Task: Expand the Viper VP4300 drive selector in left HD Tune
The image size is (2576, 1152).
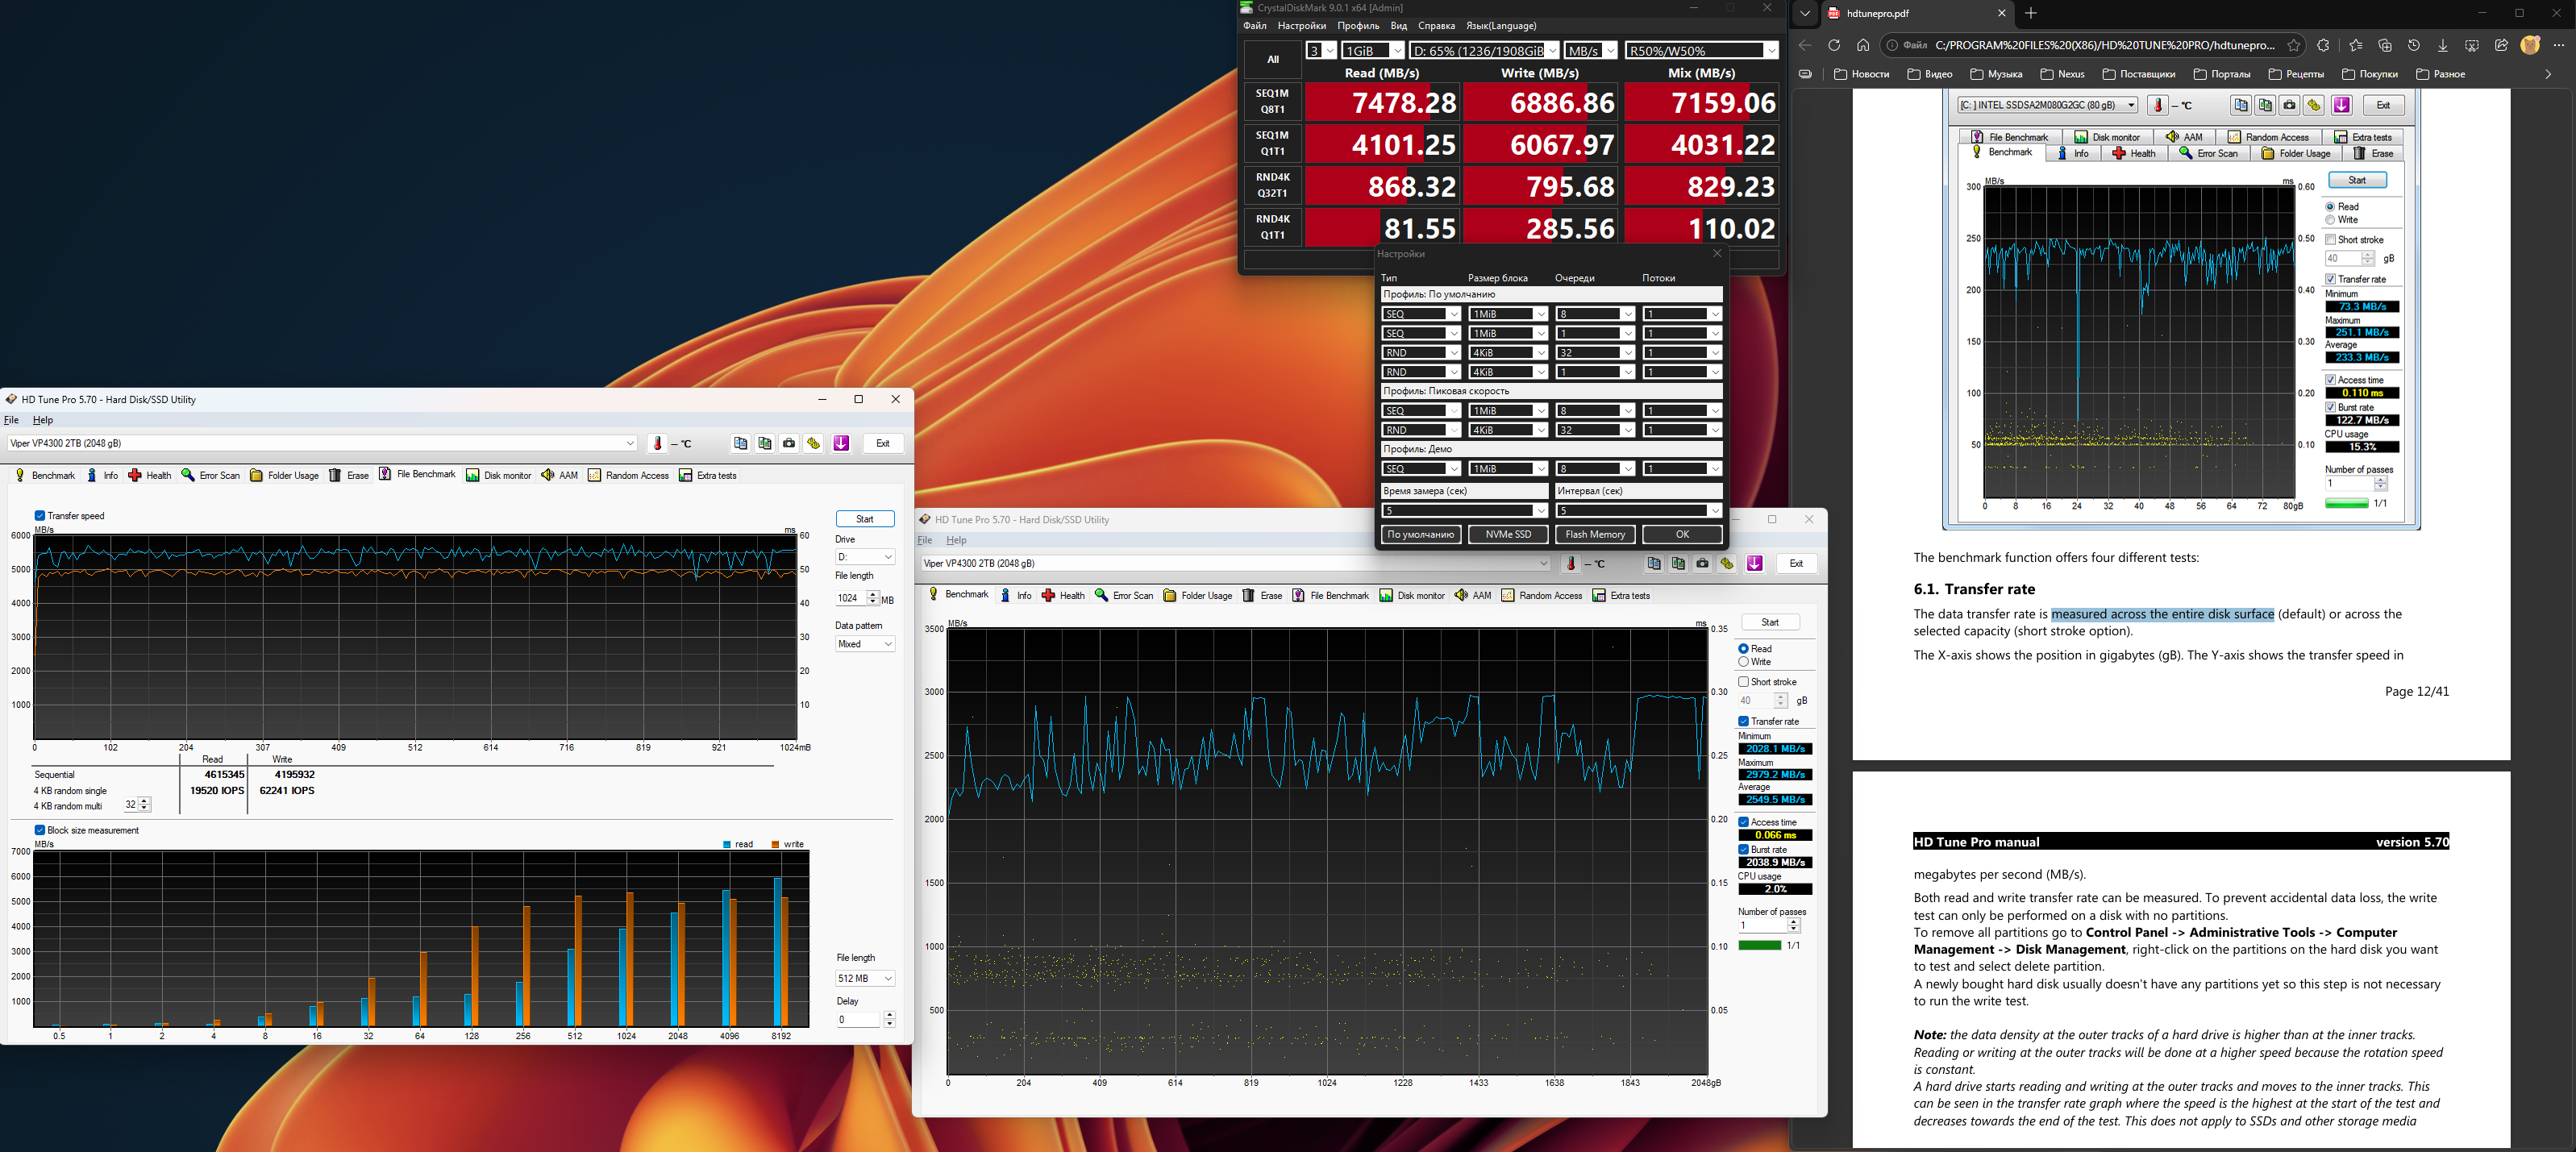Action: click(630, 443)
